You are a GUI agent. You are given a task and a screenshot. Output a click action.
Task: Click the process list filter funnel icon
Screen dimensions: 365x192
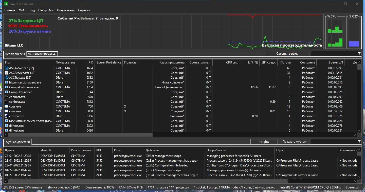(359, 54)
